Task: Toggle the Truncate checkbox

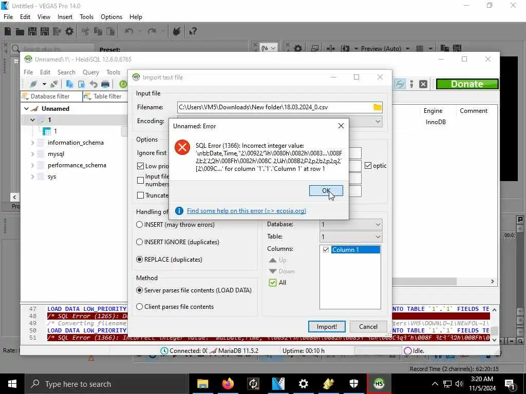Action: click(141, 195)
